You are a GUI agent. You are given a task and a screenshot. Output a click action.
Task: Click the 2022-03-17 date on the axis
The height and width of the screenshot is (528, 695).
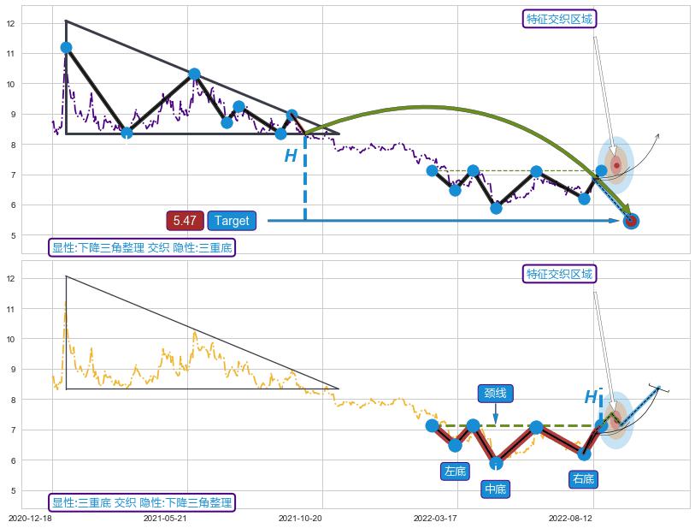click(435, 518)
